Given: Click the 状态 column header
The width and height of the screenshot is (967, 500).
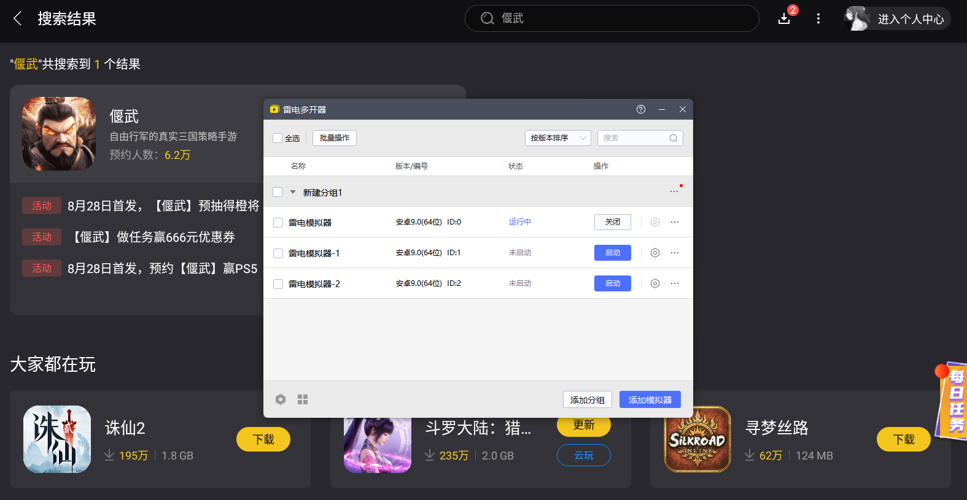Looking at the screenshot, I should (x=516, y=166).
